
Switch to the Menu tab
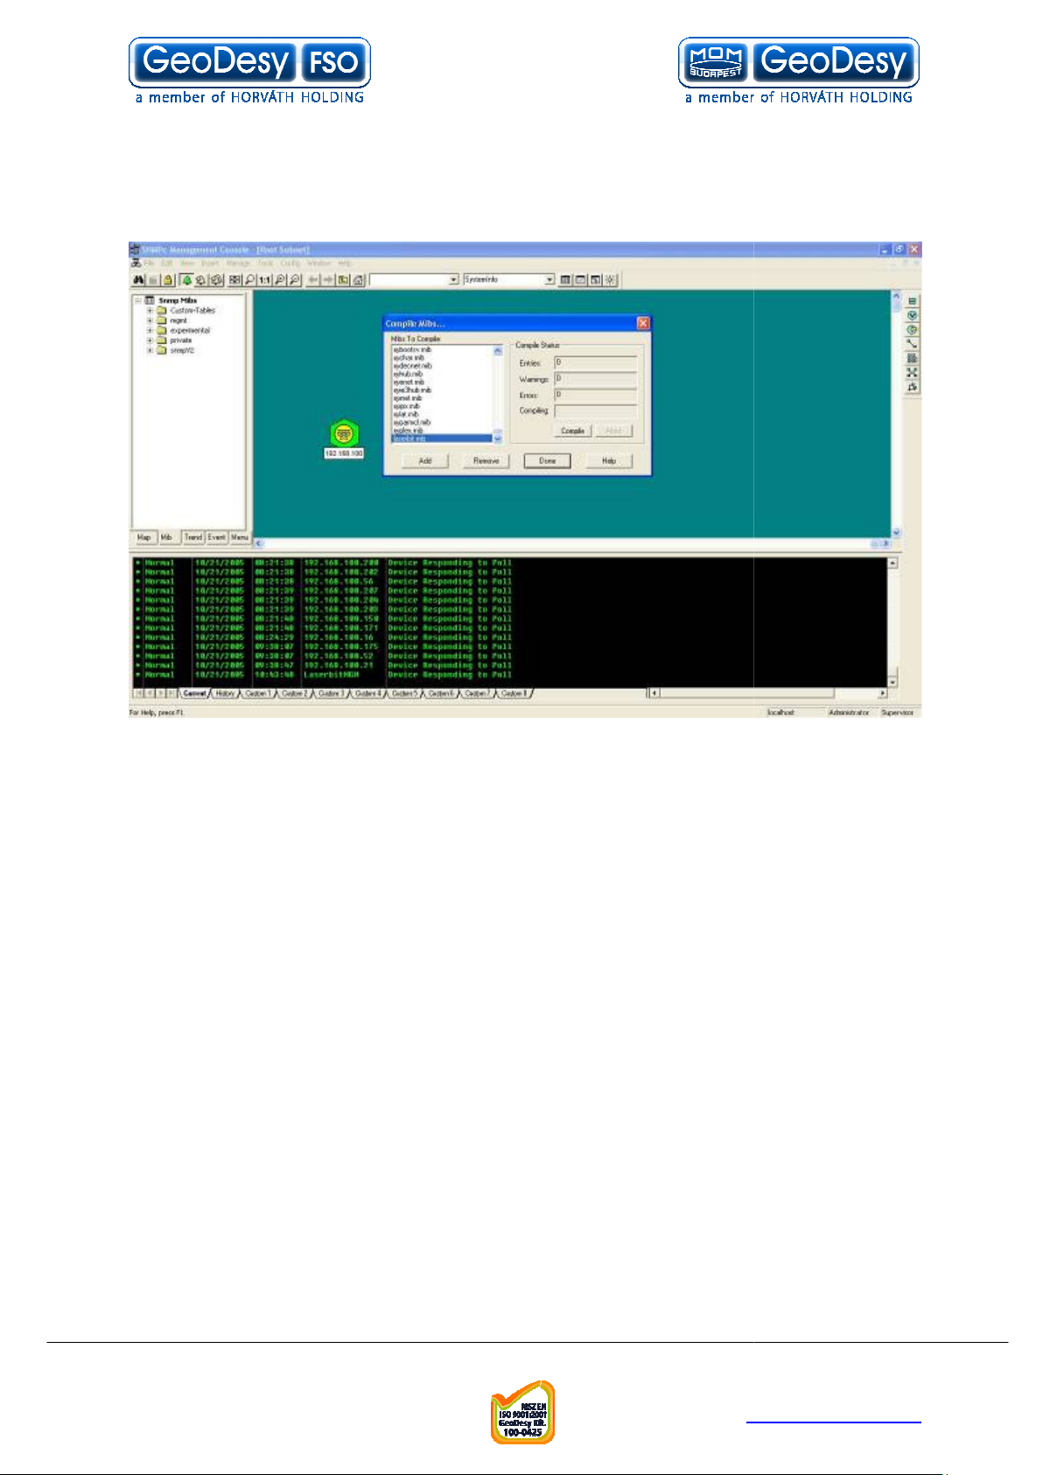[x=239, y=537]
